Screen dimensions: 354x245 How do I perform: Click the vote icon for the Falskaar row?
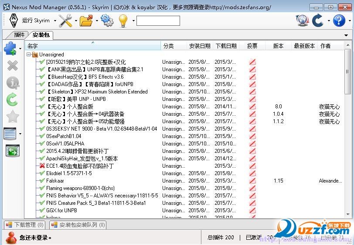(x=252, y=181)
